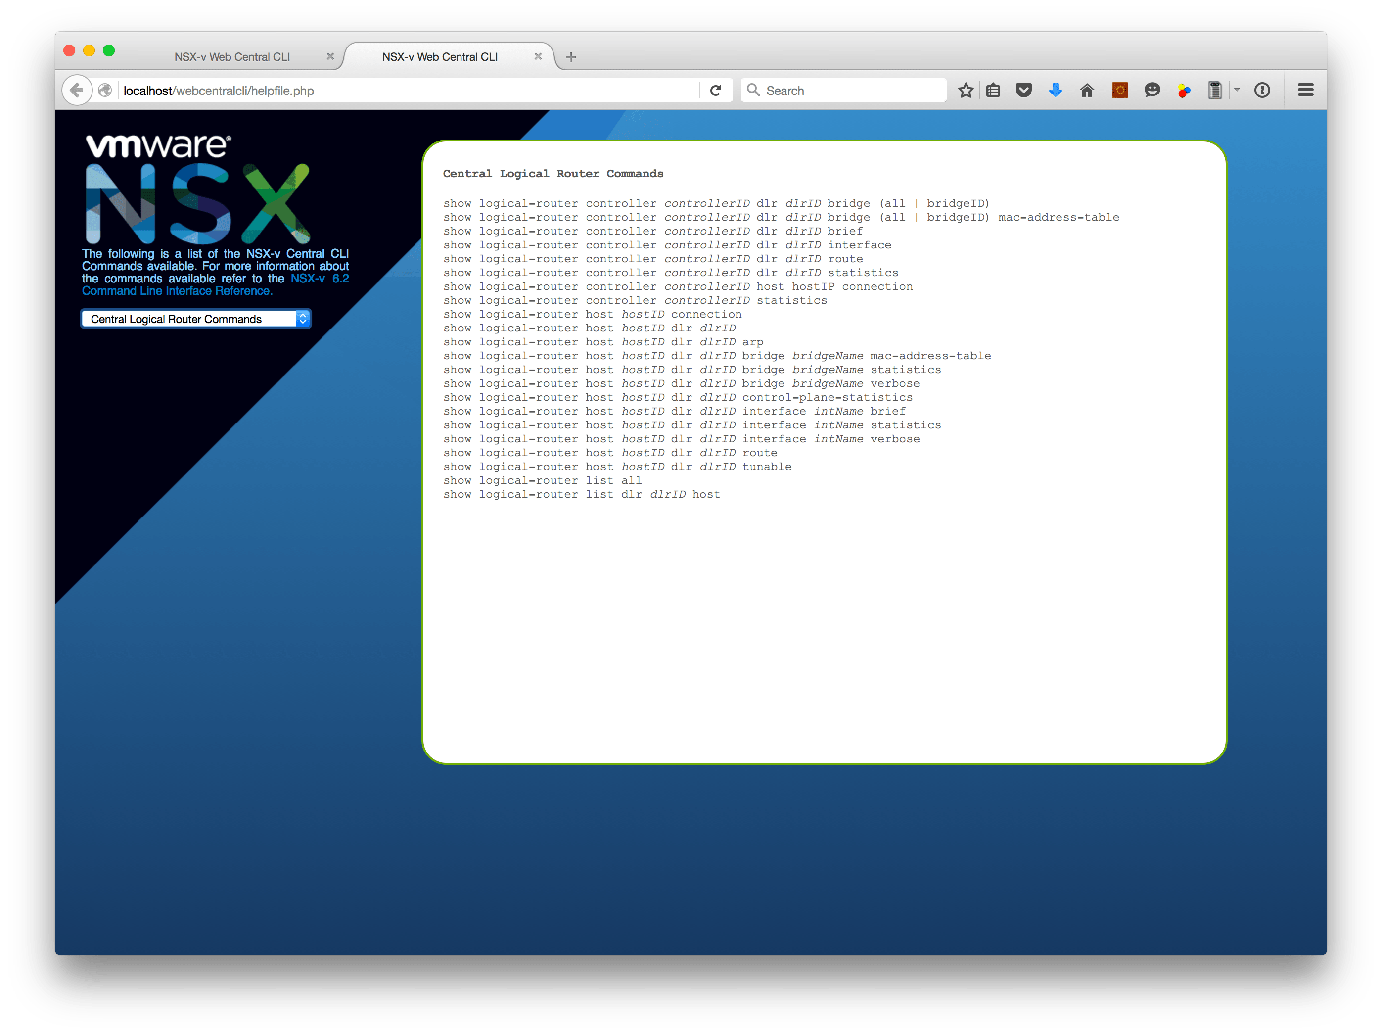The height and width of the screenshot is (1034, 1382).
Task: Bookmark this page with the star icon
Action: click(966, 91)
